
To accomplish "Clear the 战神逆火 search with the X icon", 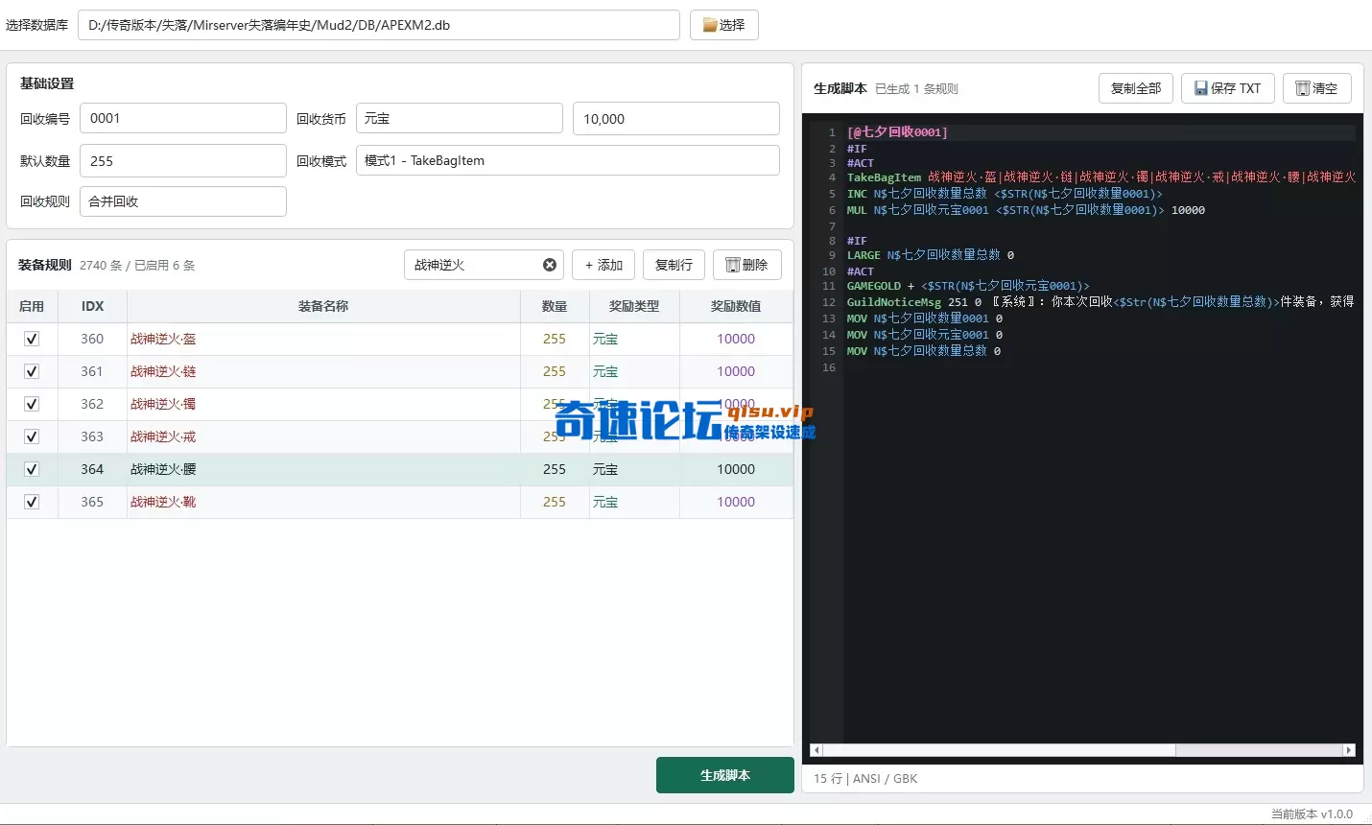I will pyautogui.click(x=550, y=265).
